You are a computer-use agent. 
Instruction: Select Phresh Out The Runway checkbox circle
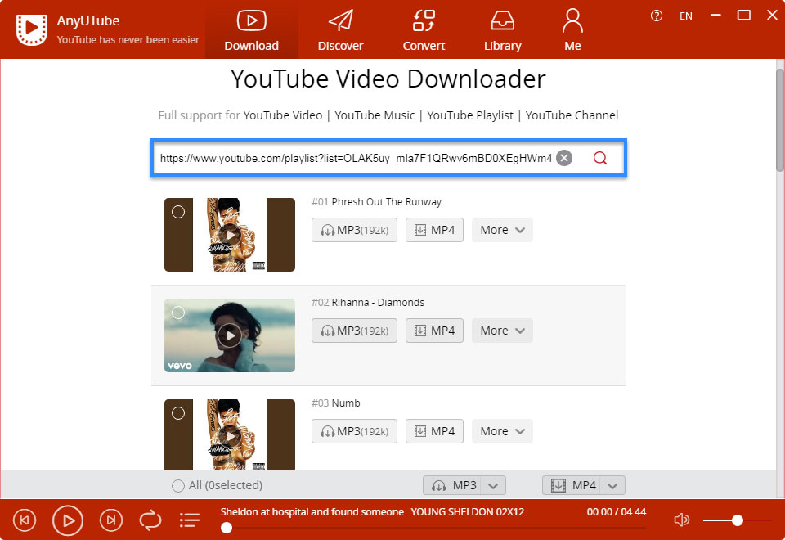tap(178, 212)
